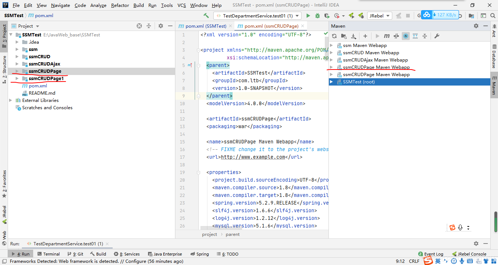Close pom.xml (ssmCRUDPage) editor tab
Image resolution: width=498 pixels, height=265 pixels.
(303, 26)
